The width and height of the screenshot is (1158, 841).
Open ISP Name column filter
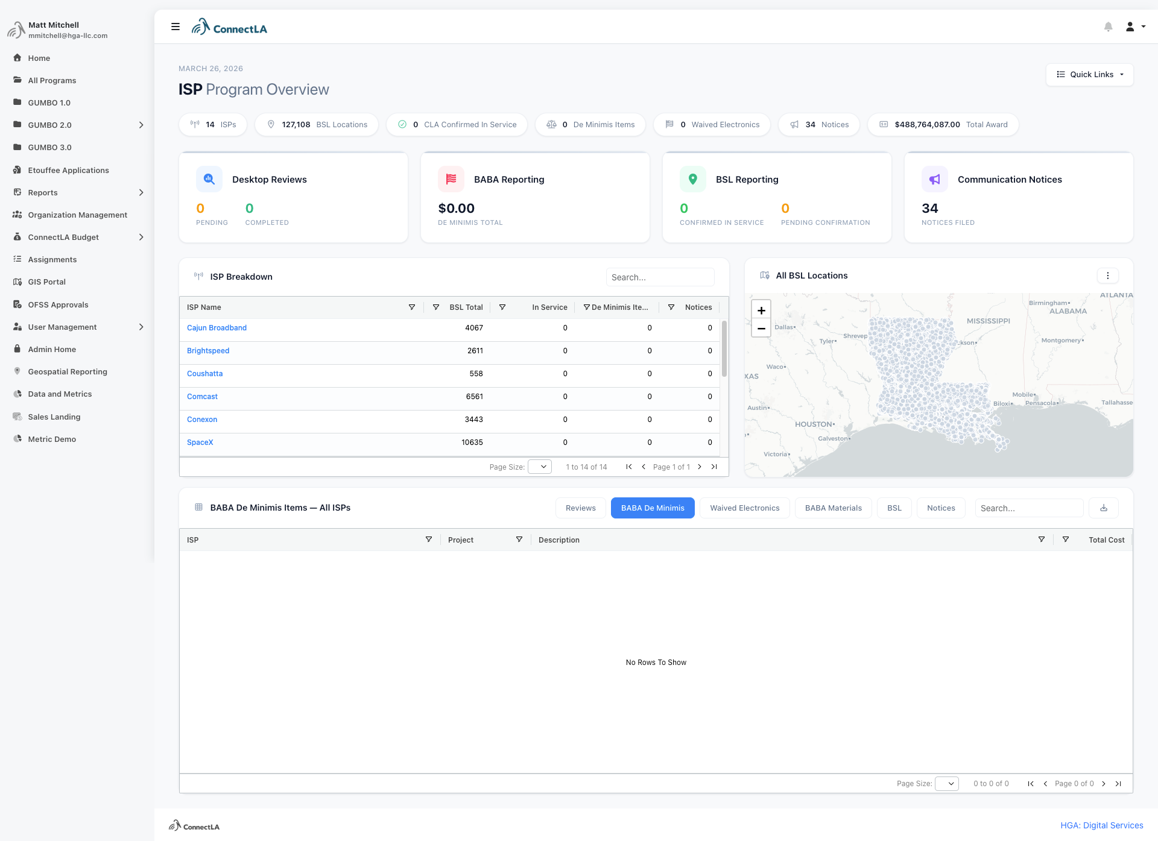(x=412, y=307)
